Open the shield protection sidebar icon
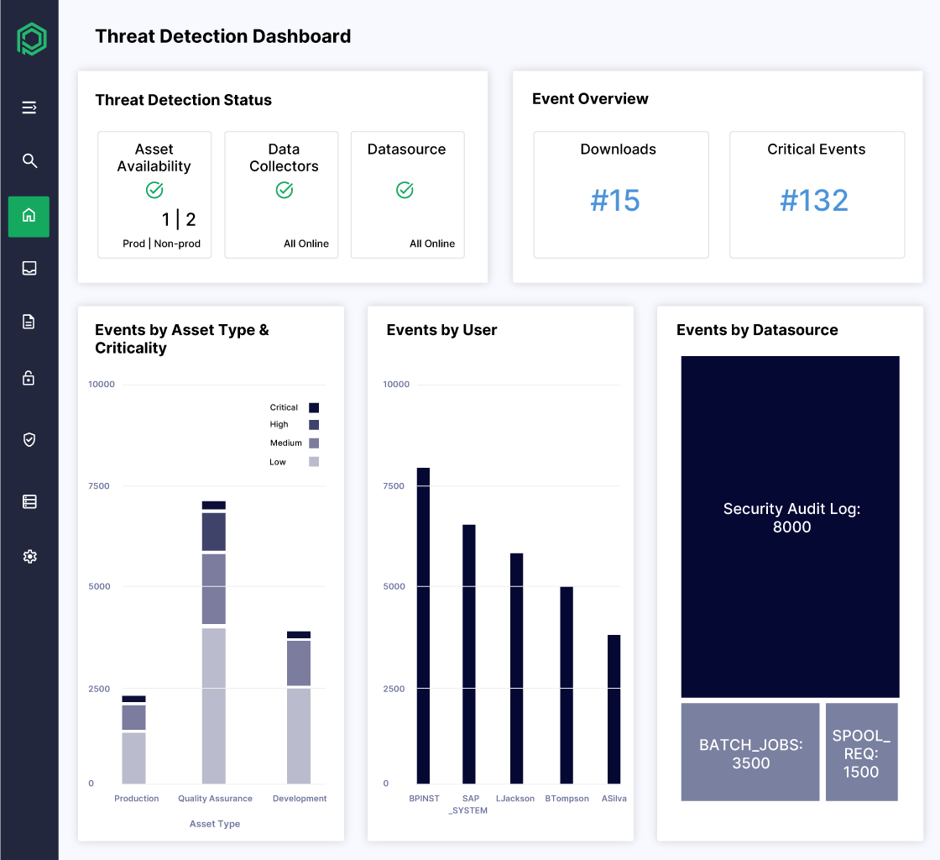 (x=29, y=439)
